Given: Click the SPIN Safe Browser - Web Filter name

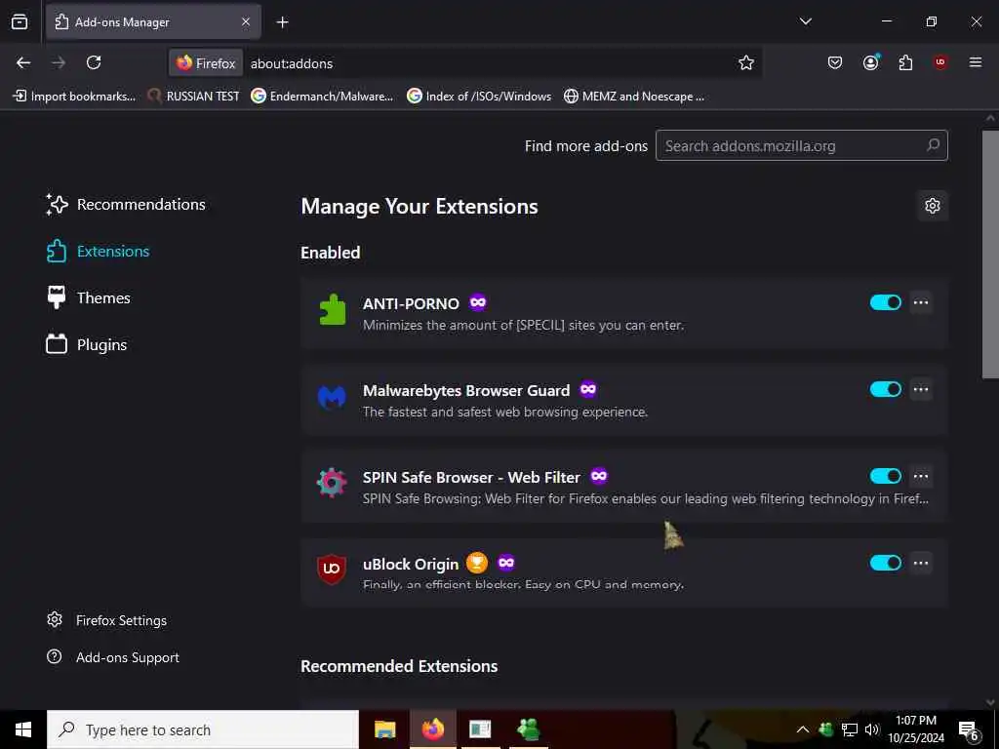Looking at the screenshot, I should click(x=471, y=477).
